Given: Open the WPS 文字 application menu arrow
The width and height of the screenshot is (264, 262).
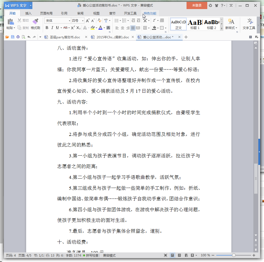Looking at the screenshot, I should point(31,5).
